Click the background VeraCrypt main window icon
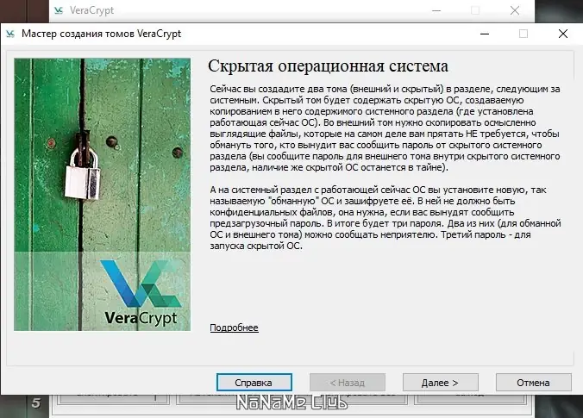The width and height of the screenshot is (583, 418). [59, 10]
